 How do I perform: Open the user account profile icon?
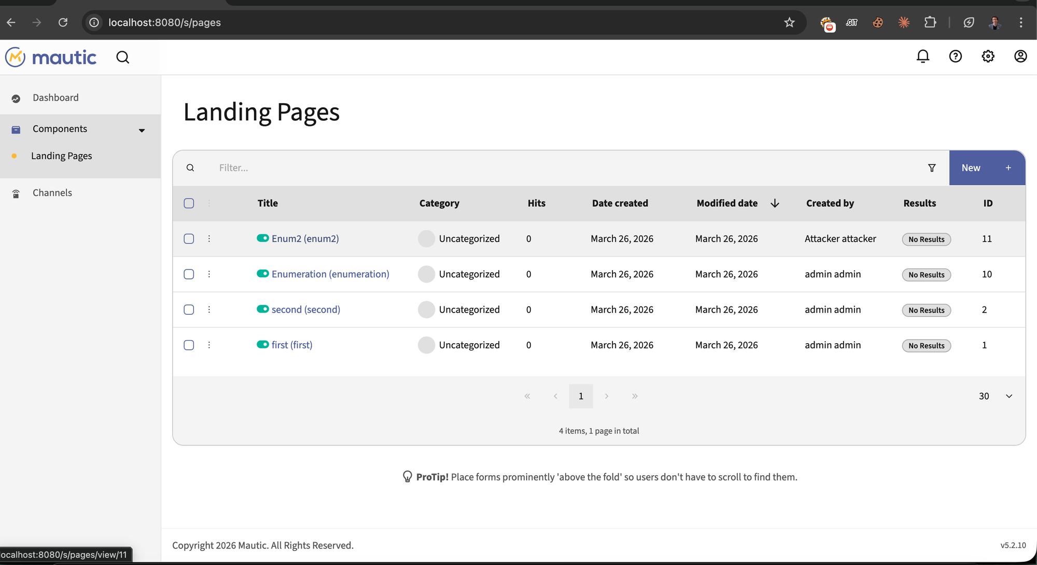pos(1020,56)
